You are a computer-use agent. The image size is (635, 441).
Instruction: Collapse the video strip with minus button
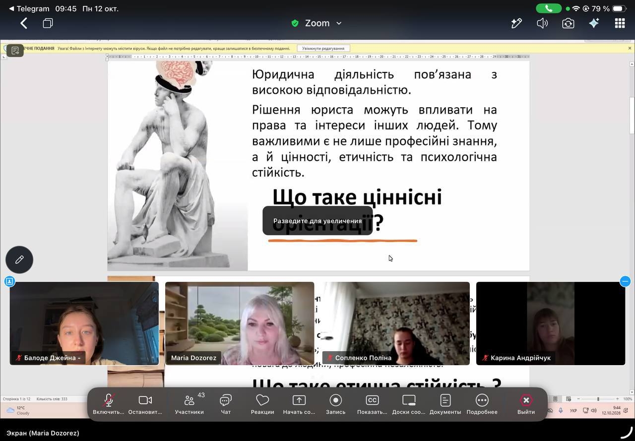click(x=625, y=281)
